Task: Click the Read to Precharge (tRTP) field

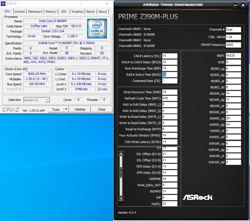Action: tap(170, 129)
